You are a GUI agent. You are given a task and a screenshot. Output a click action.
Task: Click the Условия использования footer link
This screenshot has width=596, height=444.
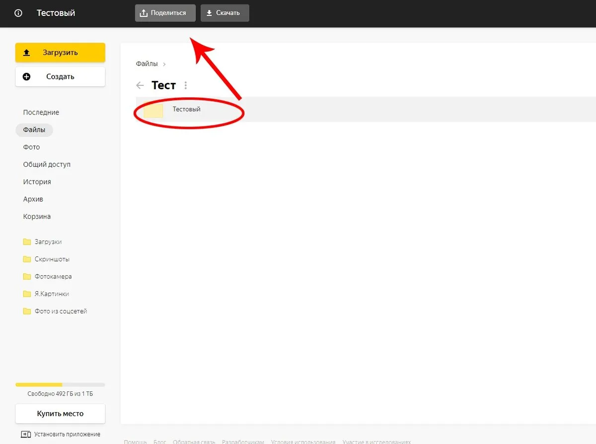click(x=303, y=442)
